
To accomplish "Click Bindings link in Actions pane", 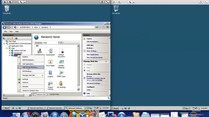I will click(90, 48).
